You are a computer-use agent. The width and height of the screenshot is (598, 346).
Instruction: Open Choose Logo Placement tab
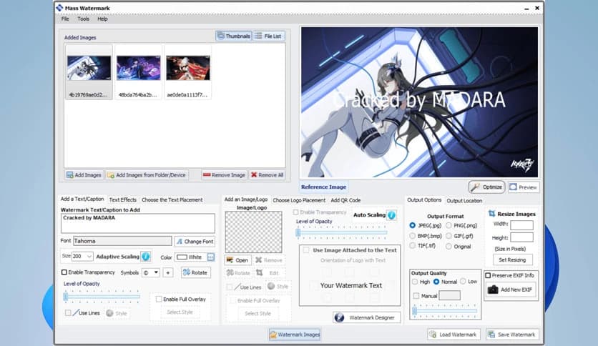pos(299,200)
